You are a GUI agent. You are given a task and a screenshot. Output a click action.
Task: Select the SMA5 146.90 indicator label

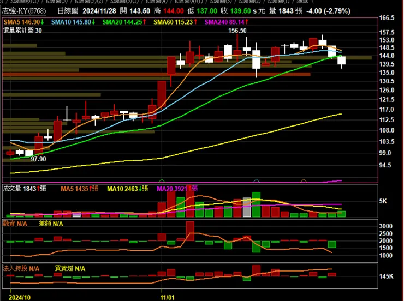pyautogui.click(x=23, y=22)
